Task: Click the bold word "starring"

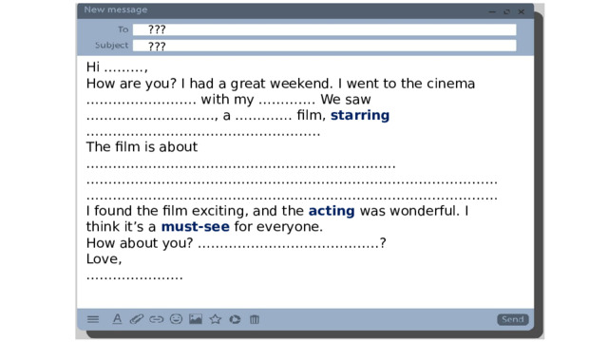Action: [x=360, y=116]
